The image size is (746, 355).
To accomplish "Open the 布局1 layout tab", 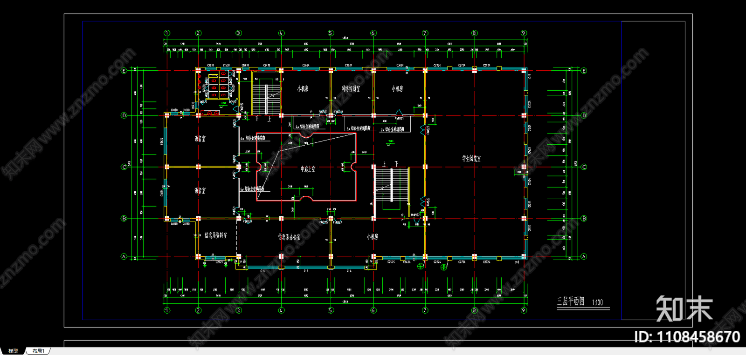I will pyautogui.click(x=39, y=351).
